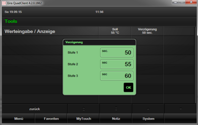198x125 pixels.
Task: Move down one row with single down arrow
Action: tap(181, 109)
